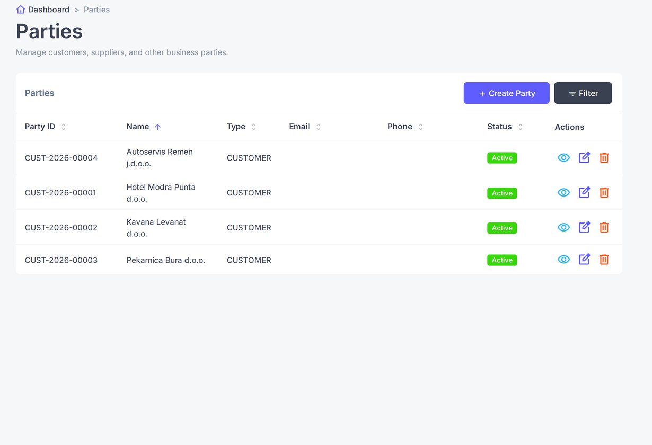Open the Create Party form
Image resolution: width=652 pixels, height=445 pixels.
(x=506, y=93)
